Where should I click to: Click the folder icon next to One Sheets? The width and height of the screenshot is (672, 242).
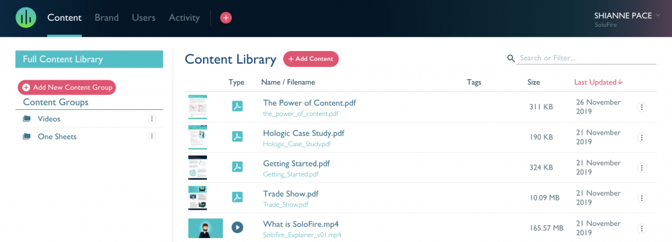27,136
